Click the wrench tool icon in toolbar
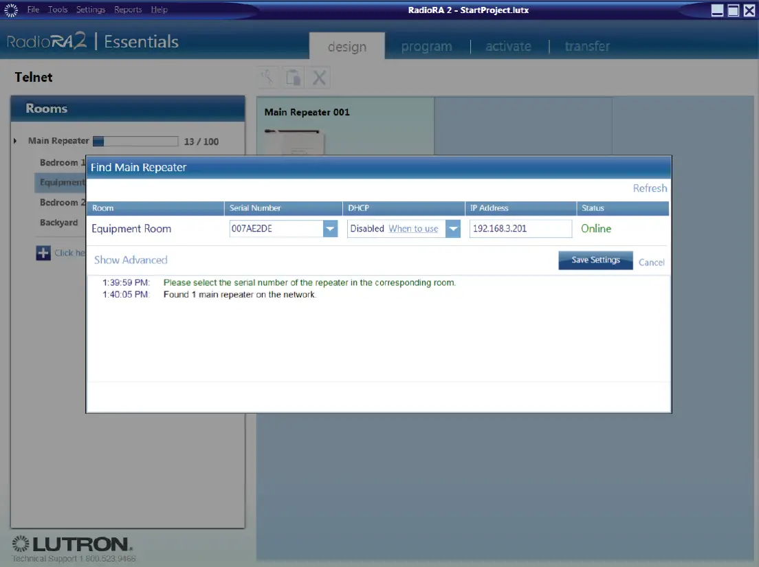 267,78
